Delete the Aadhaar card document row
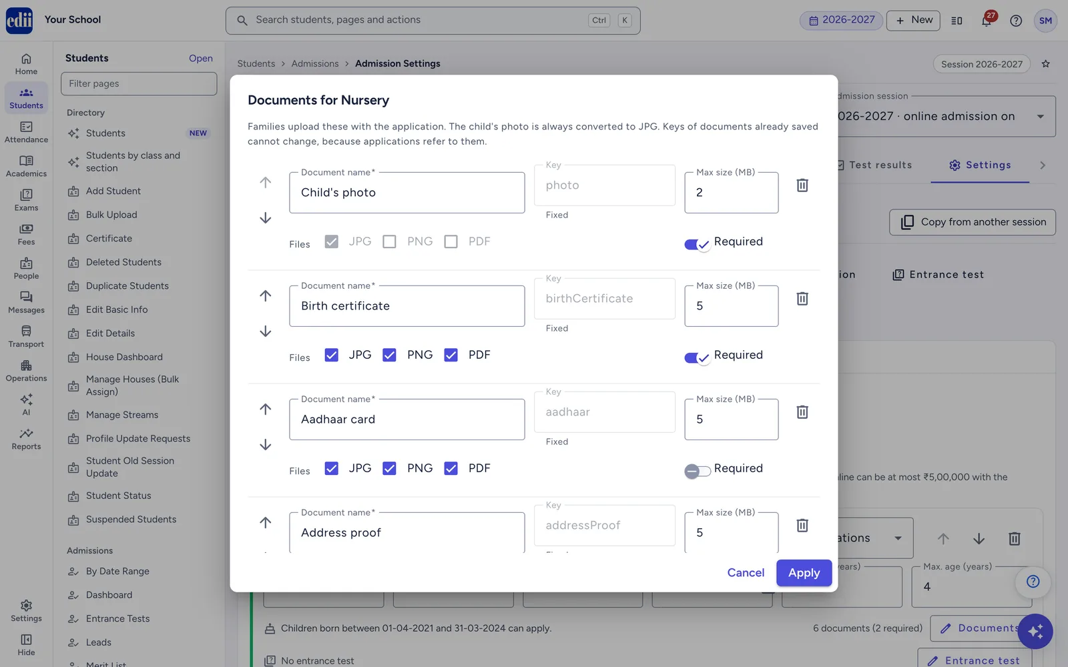Viewport: 1068px width, 667px height. point(802,412)
